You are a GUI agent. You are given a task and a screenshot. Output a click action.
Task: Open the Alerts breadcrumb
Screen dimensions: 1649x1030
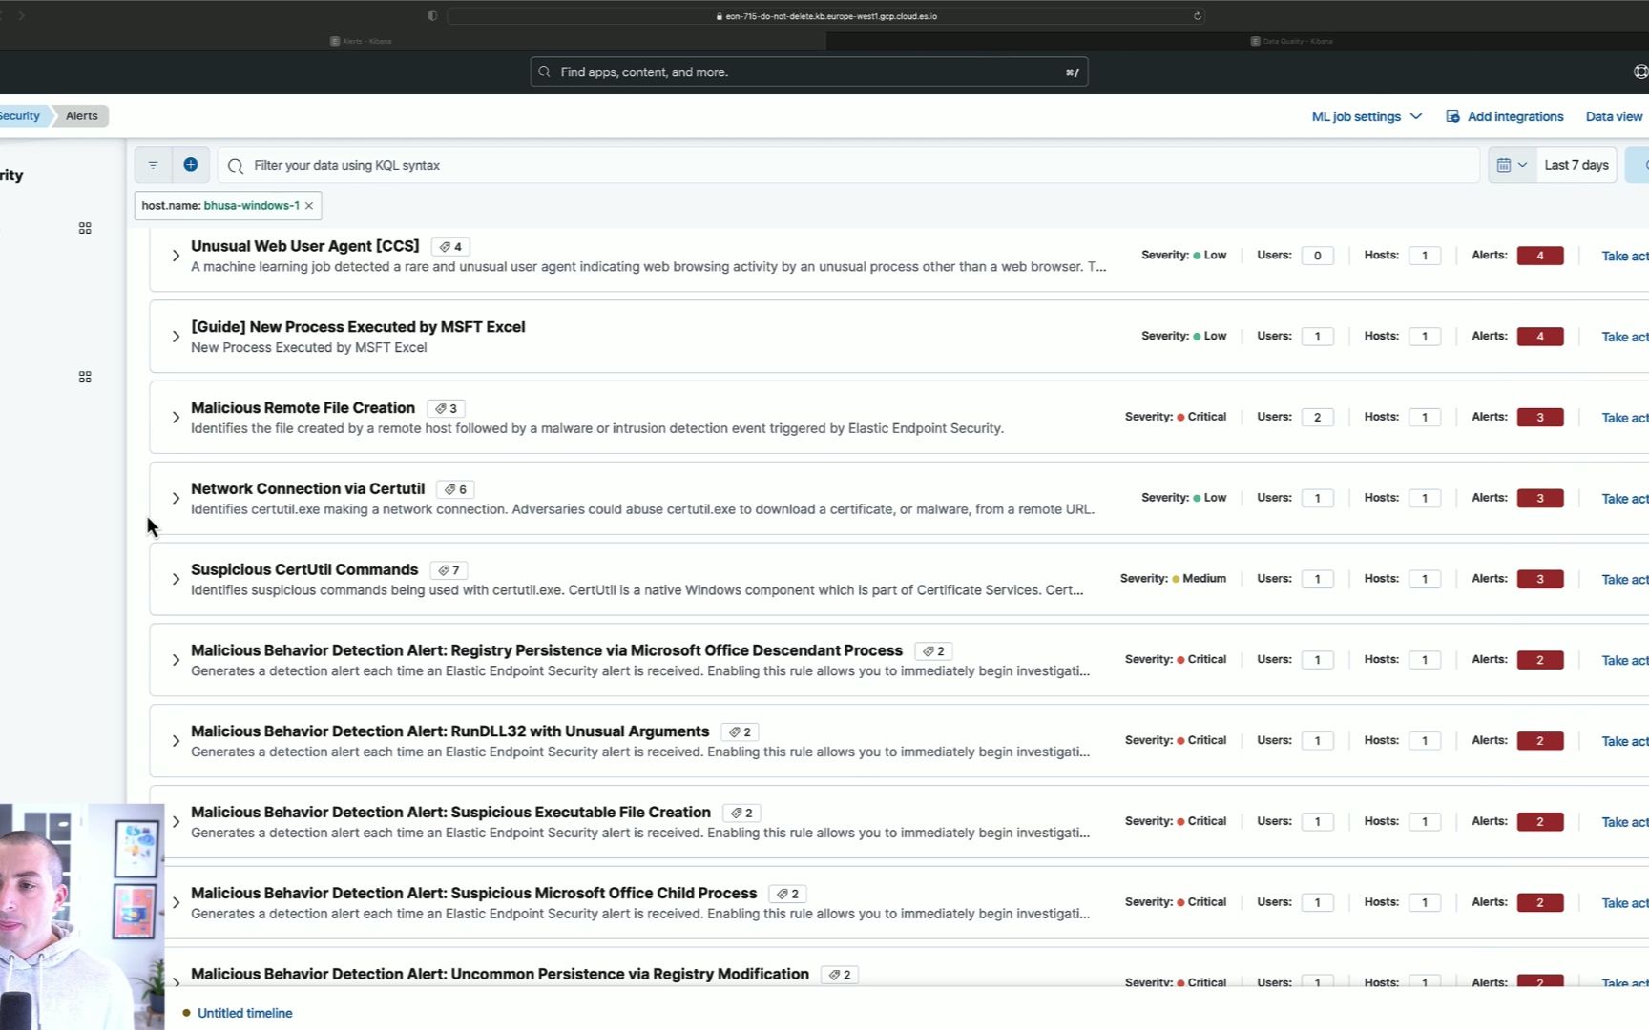82,116
